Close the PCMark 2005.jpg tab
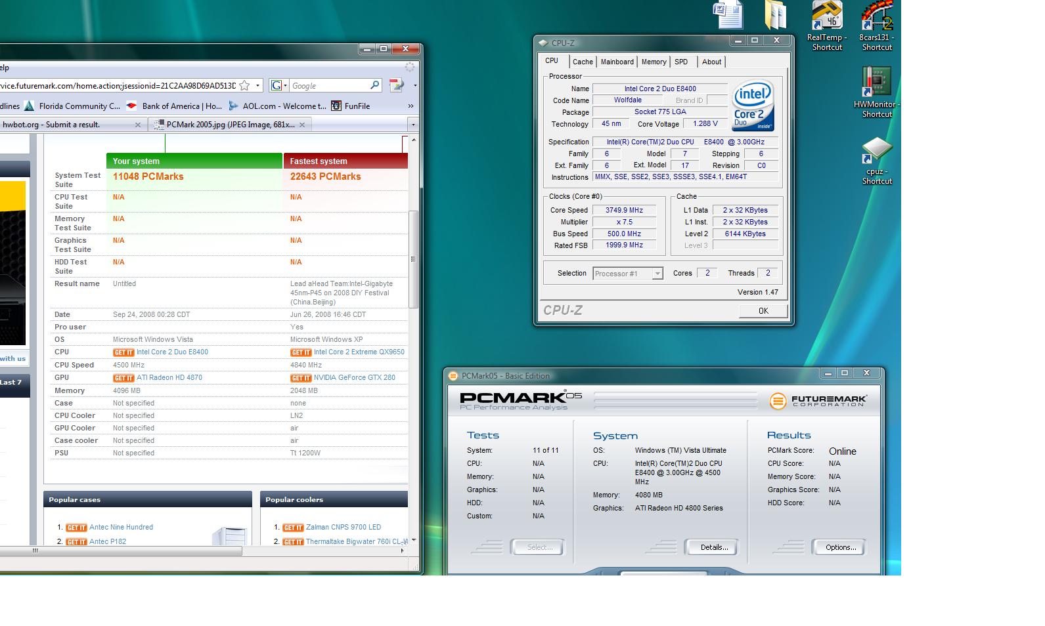This screenshot has height=626, width=1045. [301, 125]
